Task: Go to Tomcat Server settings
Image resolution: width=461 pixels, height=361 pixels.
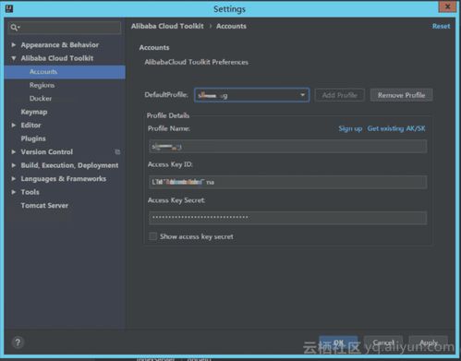Action: coord(44,205)
